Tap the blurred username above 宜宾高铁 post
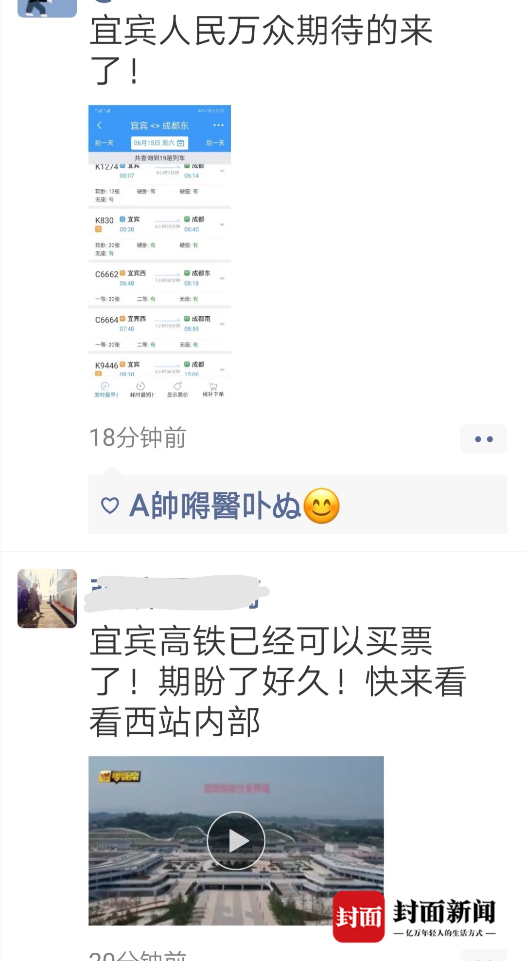 176,593
